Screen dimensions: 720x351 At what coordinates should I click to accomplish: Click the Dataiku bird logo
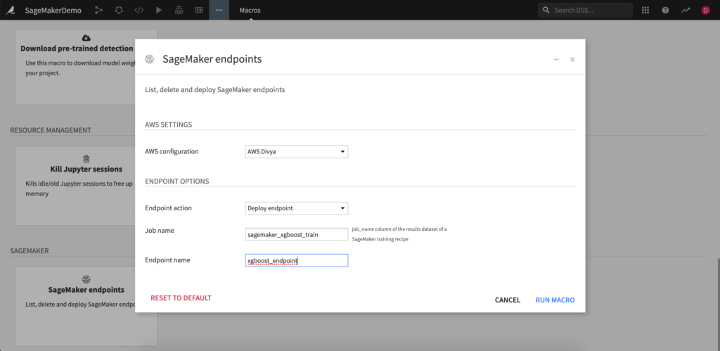pos(12,10)
